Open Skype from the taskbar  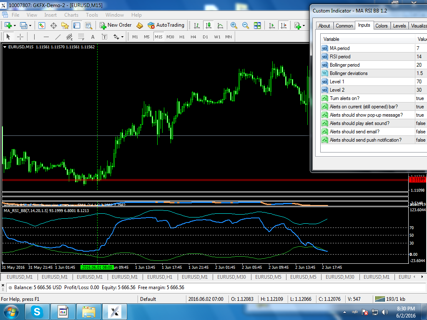(x=37, y=312)
